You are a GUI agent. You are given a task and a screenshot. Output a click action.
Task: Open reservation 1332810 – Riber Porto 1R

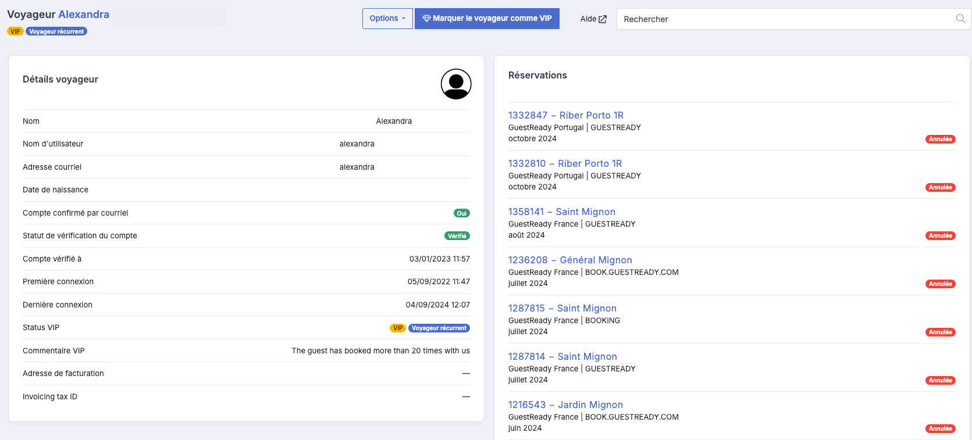click(x=565, y=163)
